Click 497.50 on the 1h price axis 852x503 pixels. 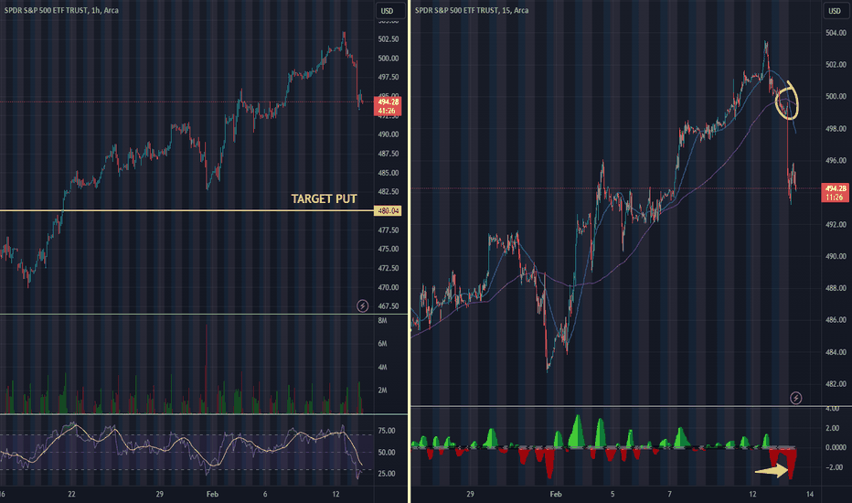pos(388,77)
